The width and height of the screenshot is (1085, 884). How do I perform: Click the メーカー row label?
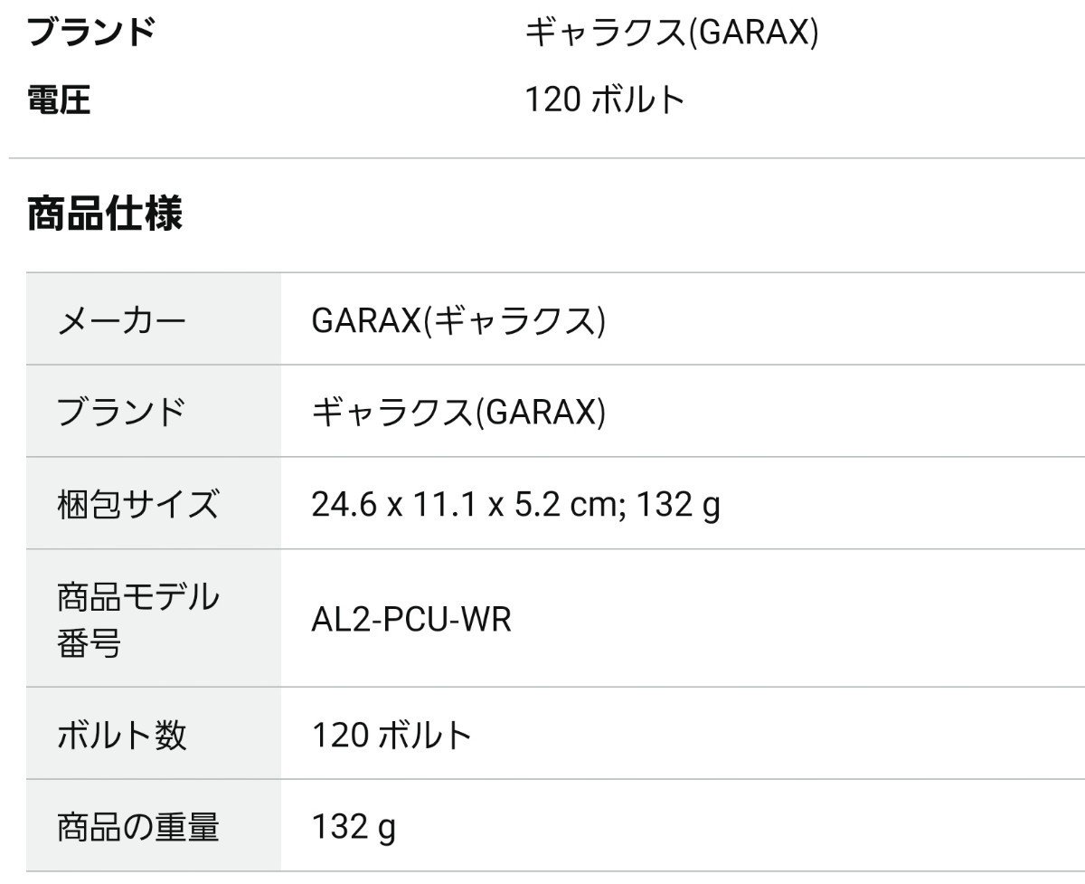[x=121, y=320]
